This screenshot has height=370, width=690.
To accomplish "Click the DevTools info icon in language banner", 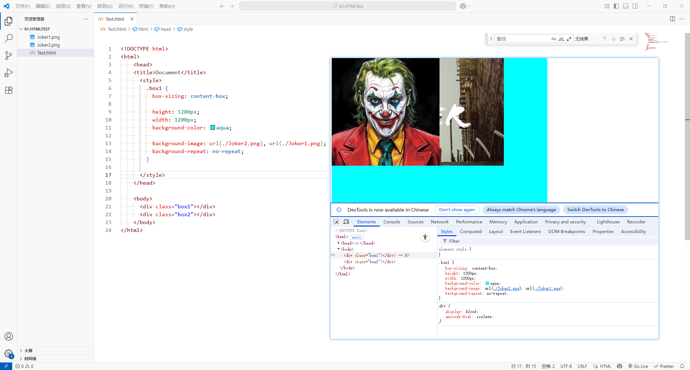I will coord(339,210).
